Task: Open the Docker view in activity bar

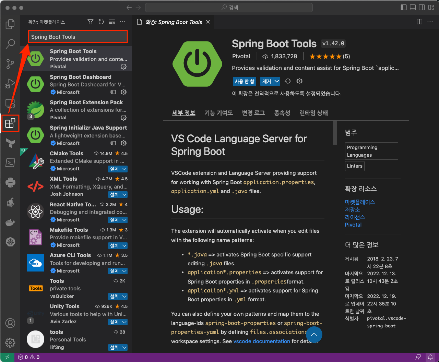Action: [10, 222]
